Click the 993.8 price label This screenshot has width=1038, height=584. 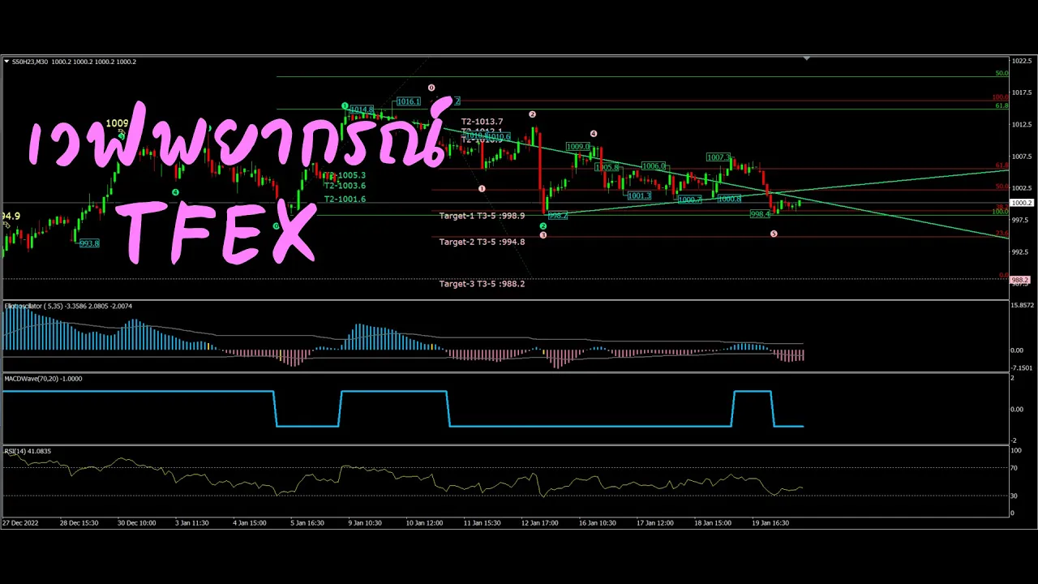coord(89,243)
